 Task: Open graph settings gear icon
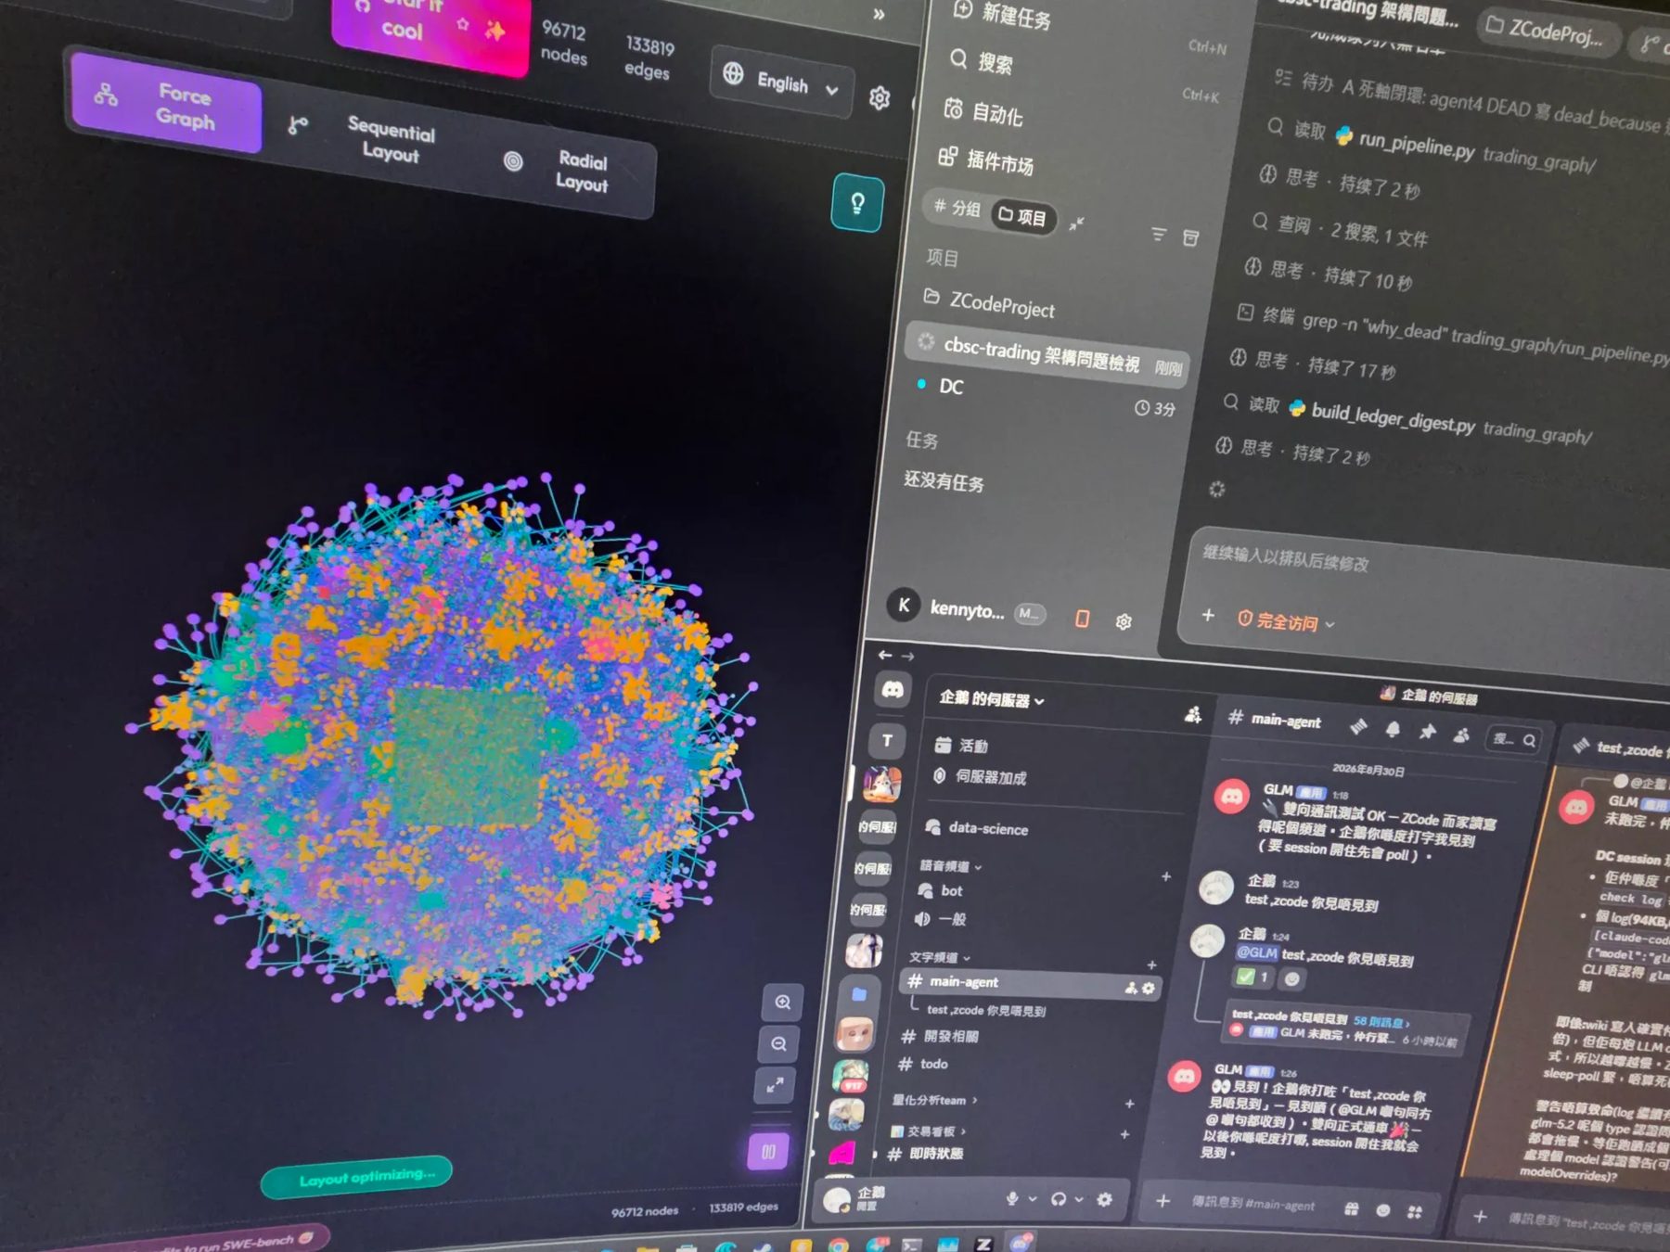tap(880, 97)
